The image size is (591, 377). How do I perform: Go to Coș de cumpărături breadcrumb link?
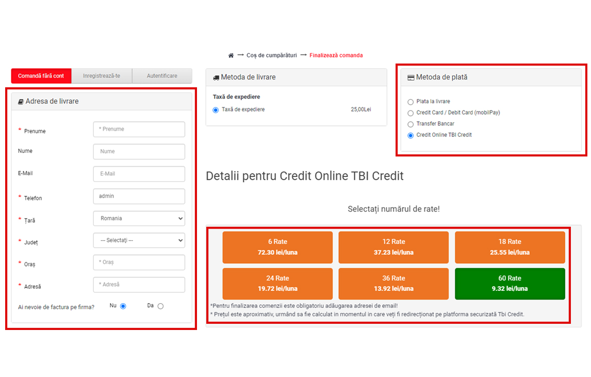coord(271,55)
